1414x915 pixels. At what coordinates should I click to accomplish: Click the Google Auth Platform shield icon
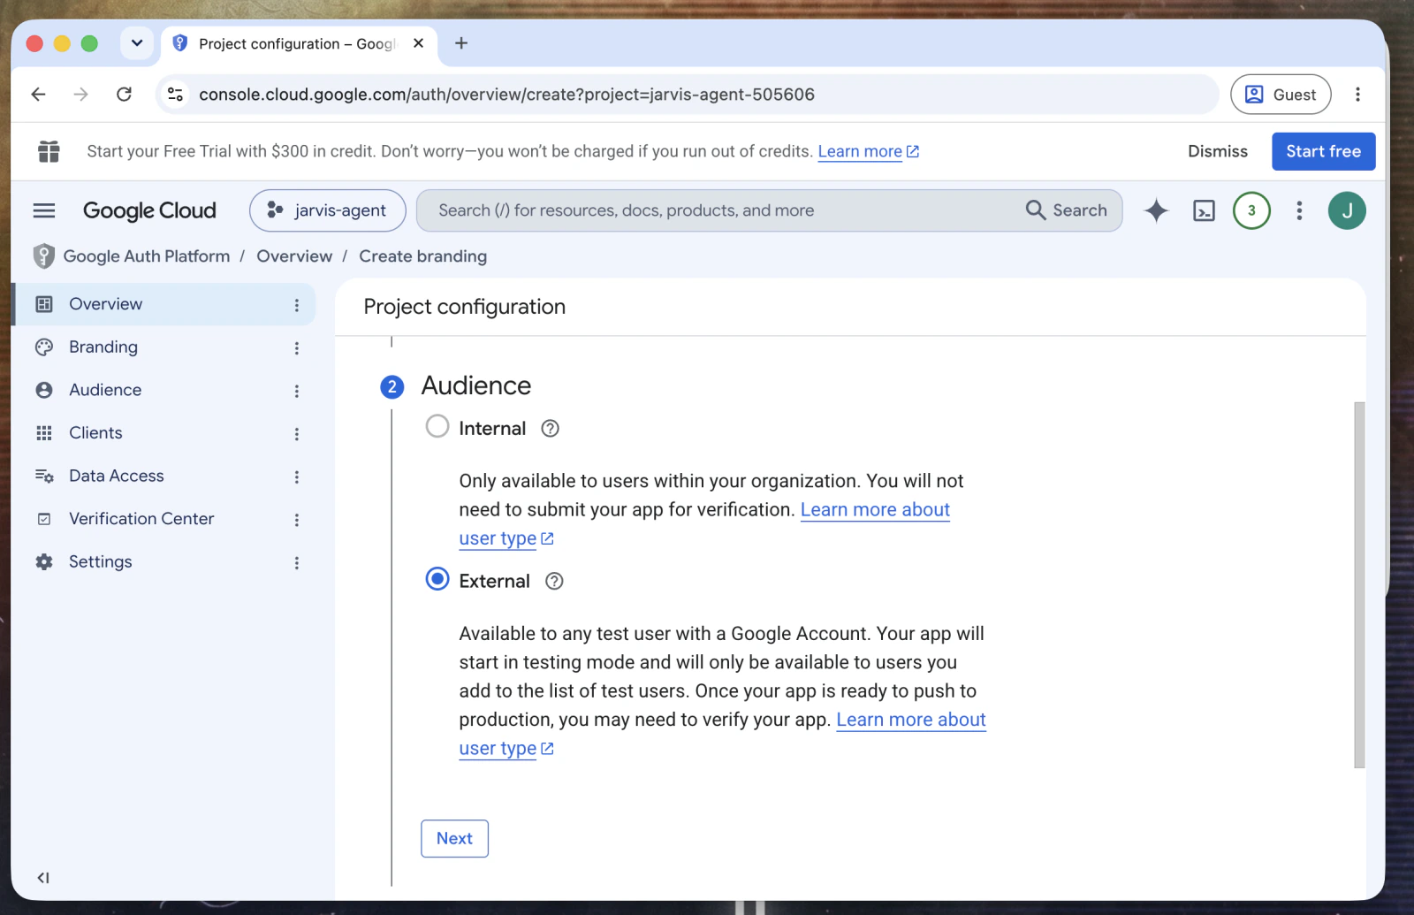pyautogui.click(x=43, y=256)
